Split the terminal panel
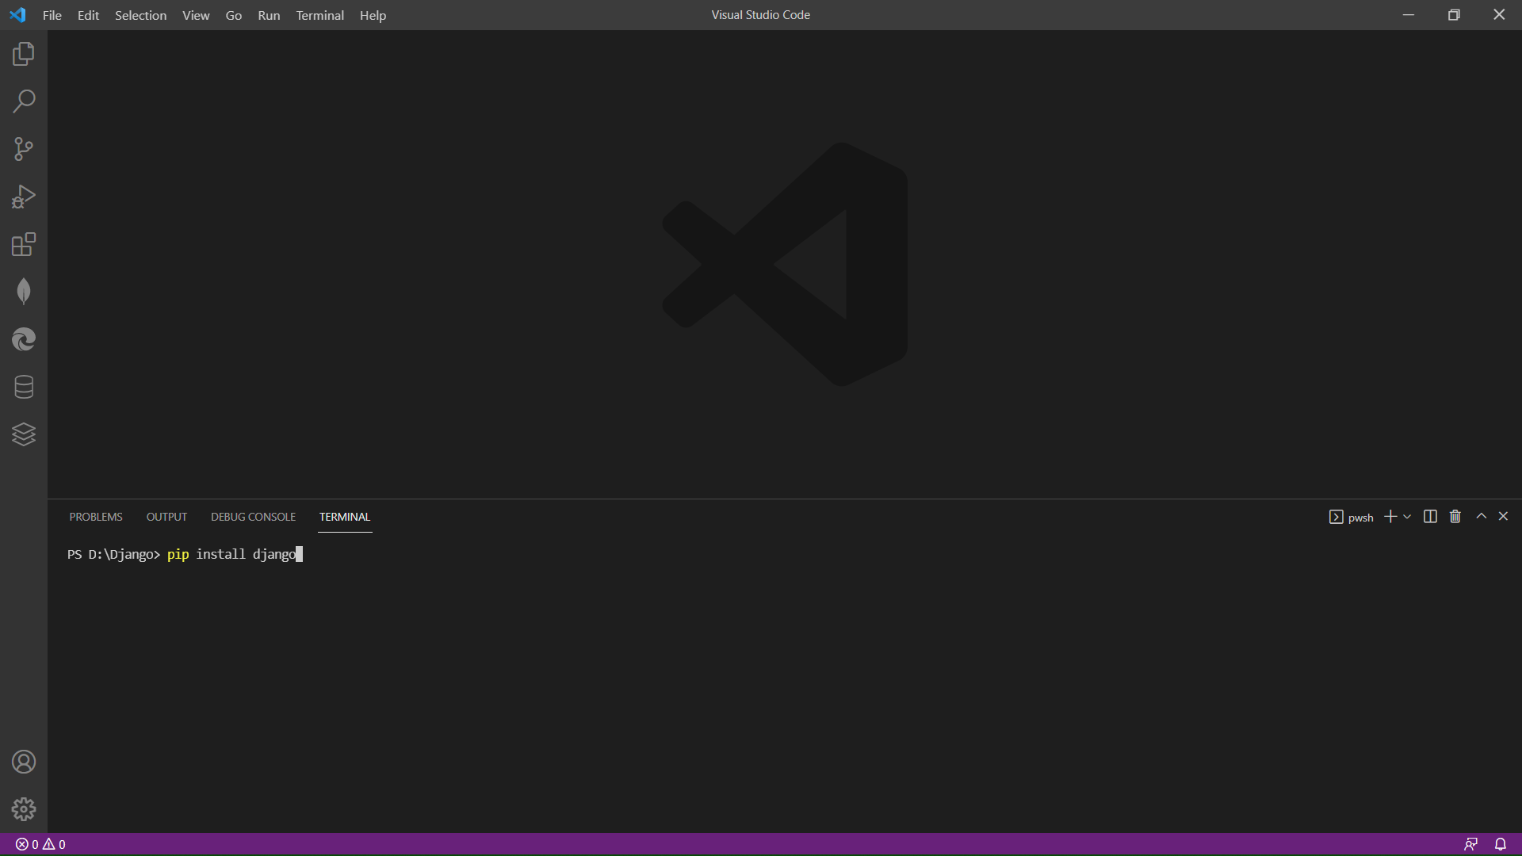Image resolution: width=1522 pixels, height=856 pixels. (1430, 517)
